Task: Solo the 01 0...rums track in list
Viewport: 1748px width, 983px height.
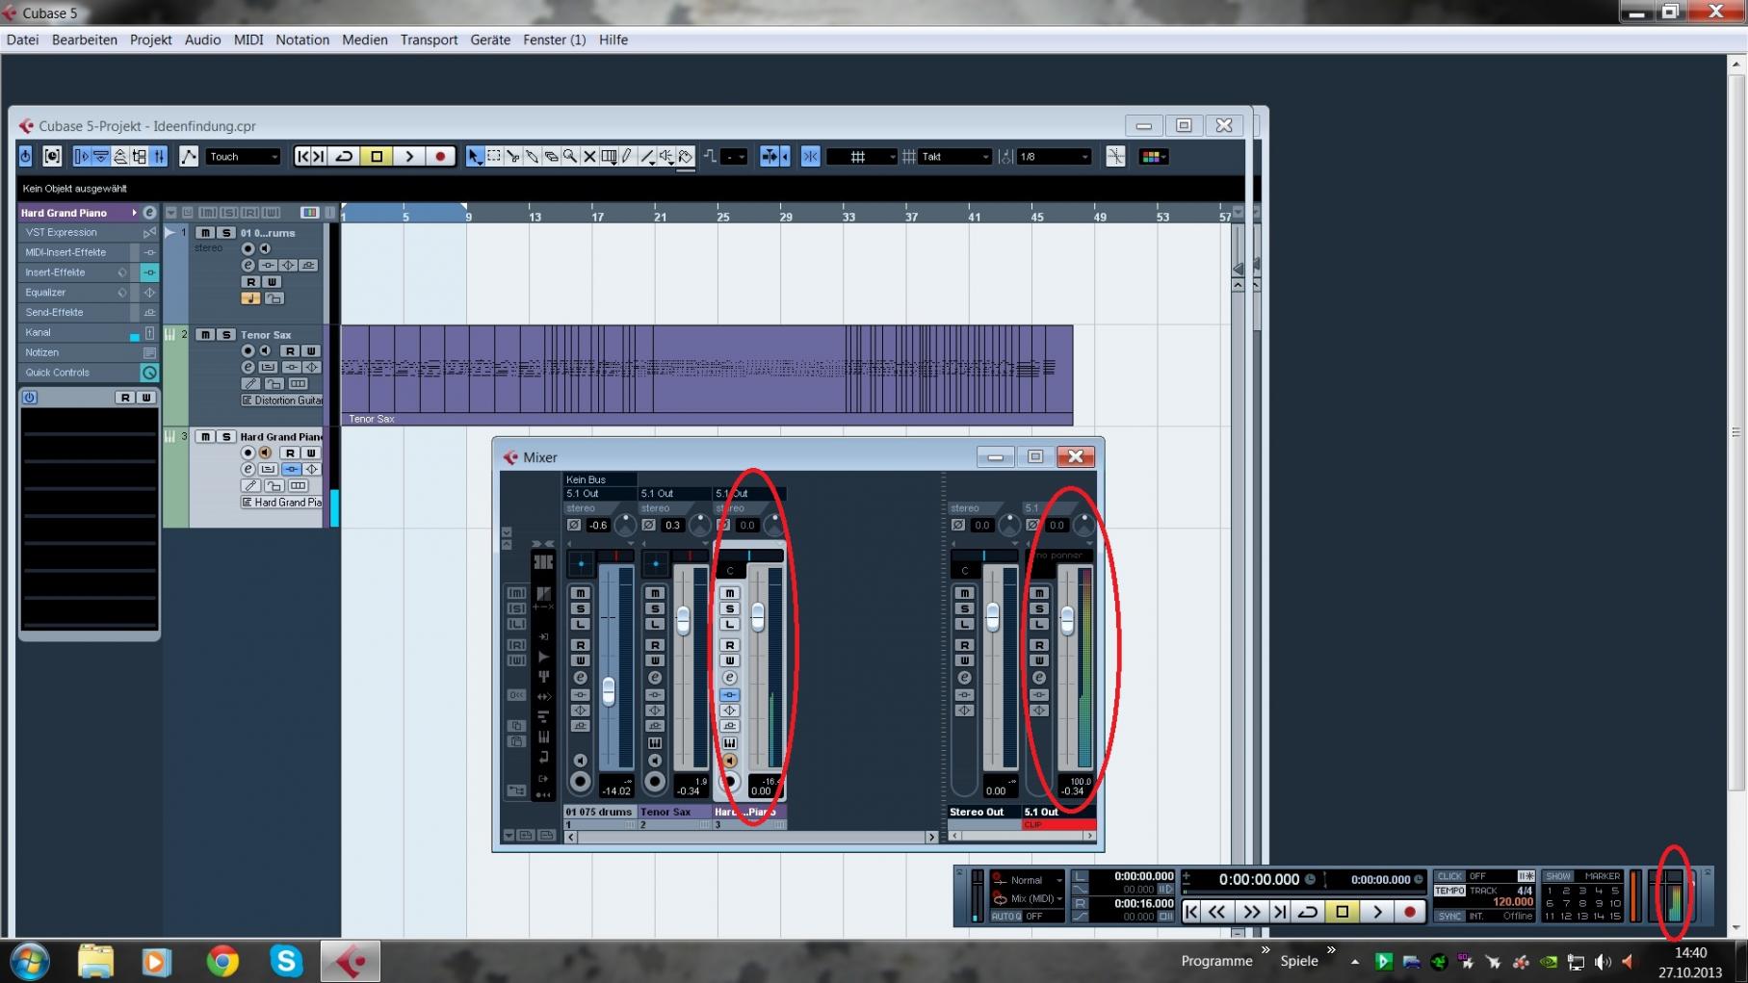Action: click(x=226, y=232)
